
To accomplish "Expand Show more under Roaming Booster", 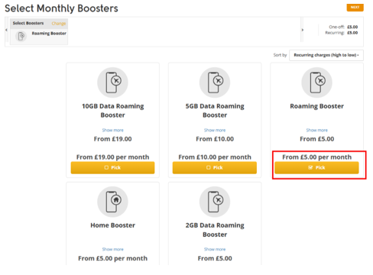I will coord(316,130).
